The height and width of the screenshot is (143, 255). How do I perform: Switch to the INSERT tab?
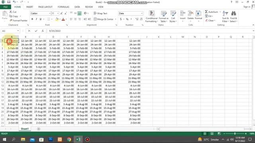(x=29, y=7)
